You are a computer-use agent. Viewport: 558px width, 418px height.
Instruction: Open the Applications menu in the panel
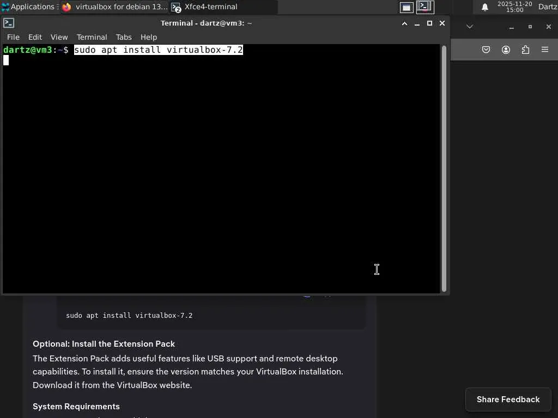pyautogui.click(x=29, y=7)
